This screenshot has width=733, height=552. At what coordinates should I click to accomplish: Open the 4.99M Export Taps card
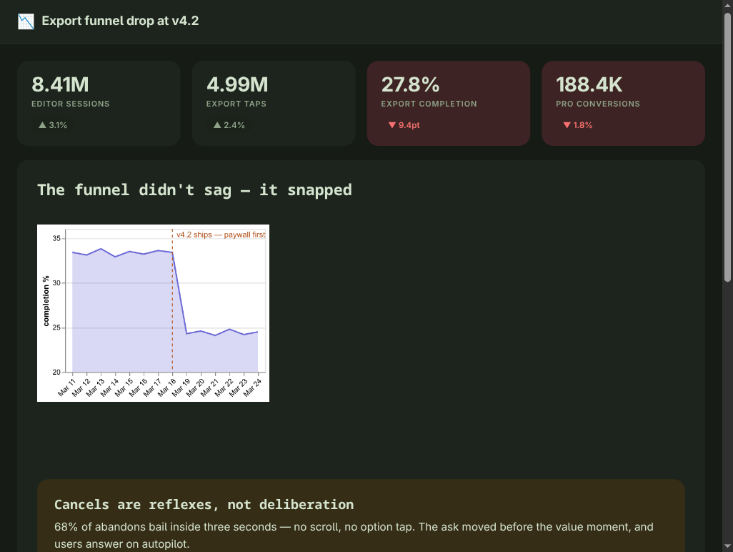tap(274, 104)
